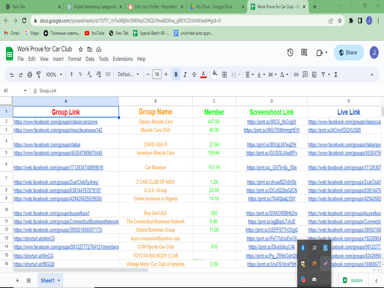Open classiccarszone Facebook group link
Screen dimensions: 384x288
(56, 122)
